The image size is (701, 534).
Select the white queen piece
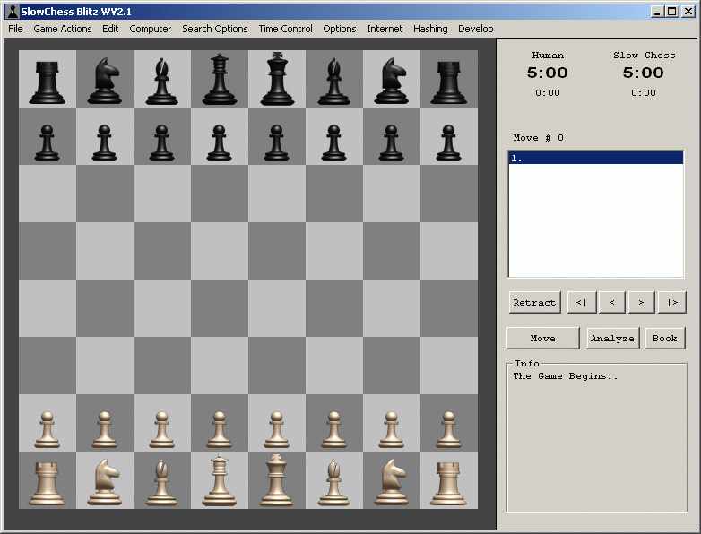(219, 480)
